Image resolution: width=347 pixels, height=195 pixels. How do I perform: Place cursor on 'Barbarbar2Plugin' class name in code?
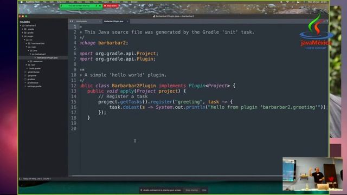click(134, 86)
